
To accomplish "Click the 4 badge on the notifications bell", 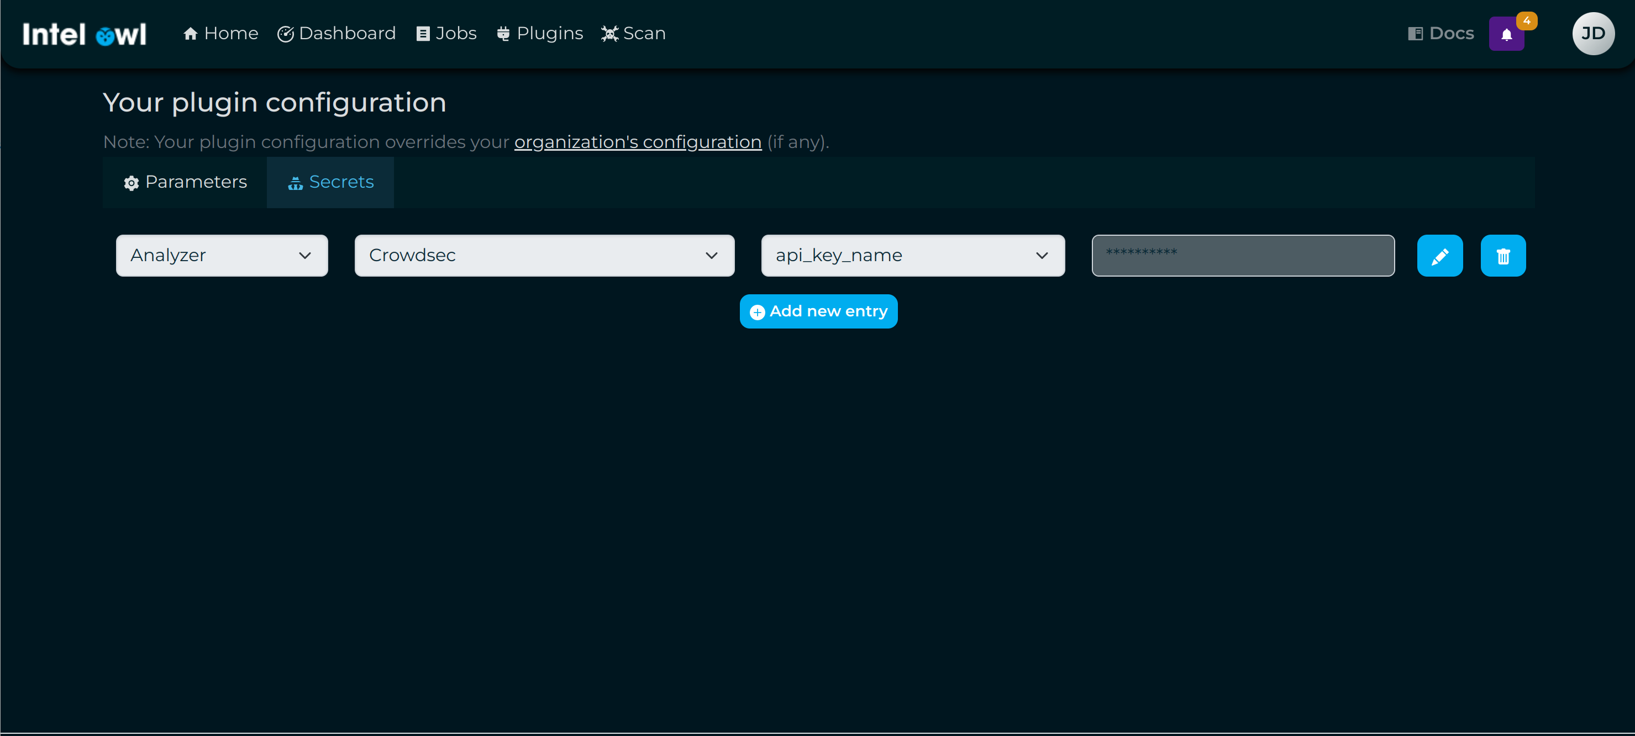I will click(1526, 20).
